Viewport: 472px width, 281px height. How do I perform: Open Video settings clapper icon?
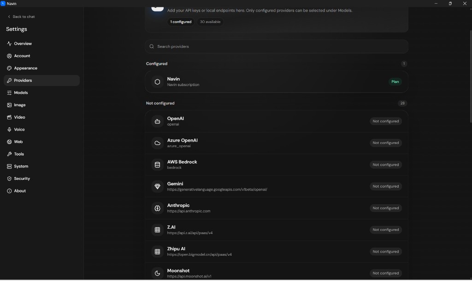[x=9, y=117]
